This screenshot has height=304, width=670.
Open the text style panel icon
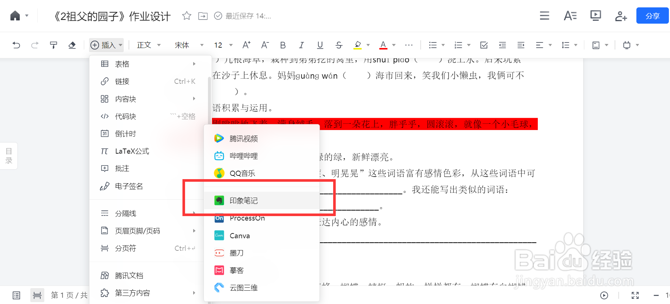570,16
